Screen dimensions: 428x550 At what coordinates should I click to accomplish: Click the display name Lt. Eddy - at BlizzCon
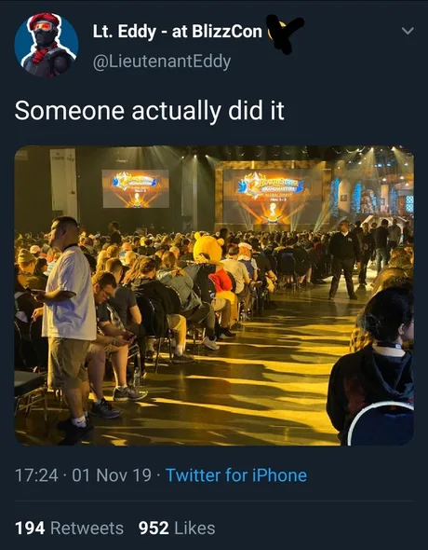click(x=178, y=32)
